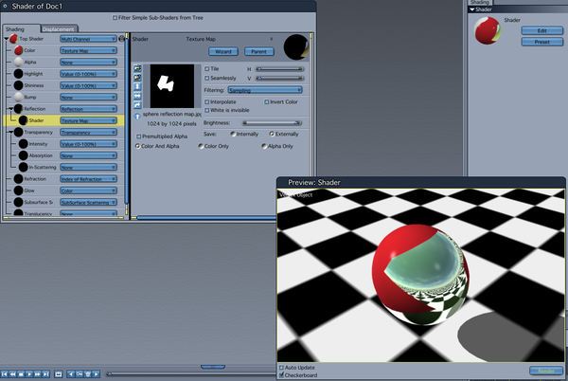Click the Bump channel sphere icon

19,98
